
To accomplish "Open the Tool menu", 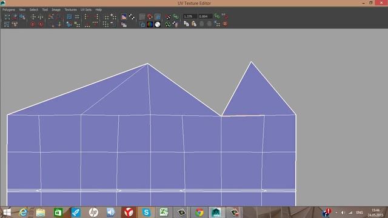I will pos(45,10).
